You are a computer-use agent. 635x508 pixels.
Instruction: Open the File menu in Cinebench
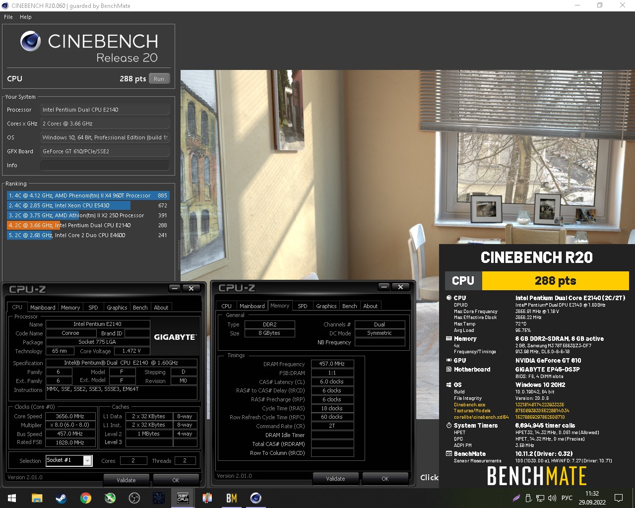click(x=8, y=17)
